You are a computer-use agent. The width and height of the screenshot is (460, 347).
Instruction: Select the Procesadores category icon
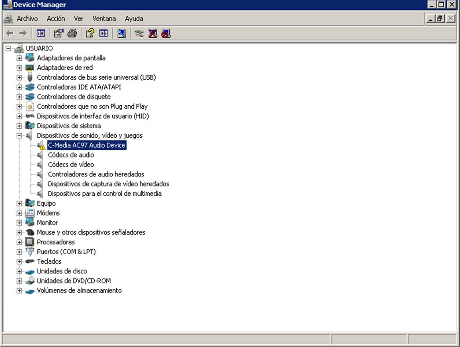[x=30, y=242]
